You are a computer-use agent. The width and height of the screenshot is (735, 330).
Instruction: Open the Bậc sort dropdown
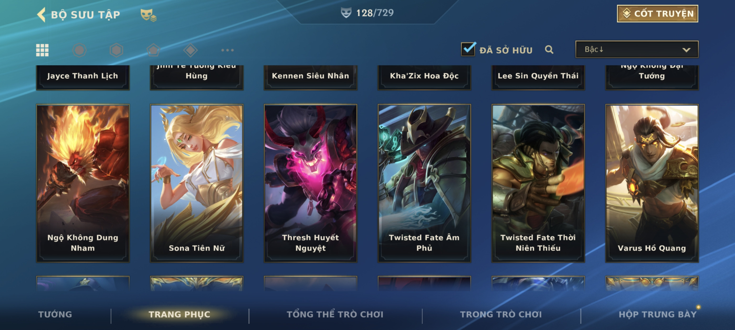point(637,49)
